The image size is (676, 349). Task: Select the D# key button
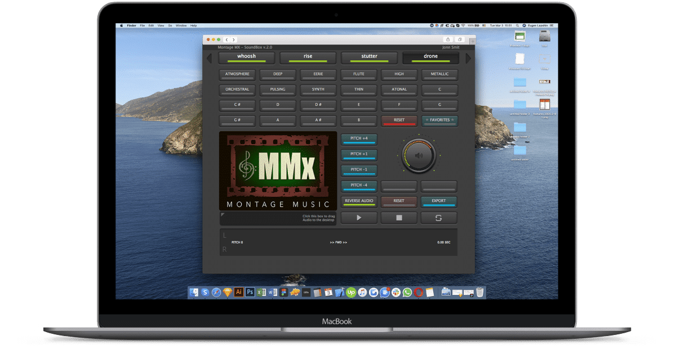point(318,105)
